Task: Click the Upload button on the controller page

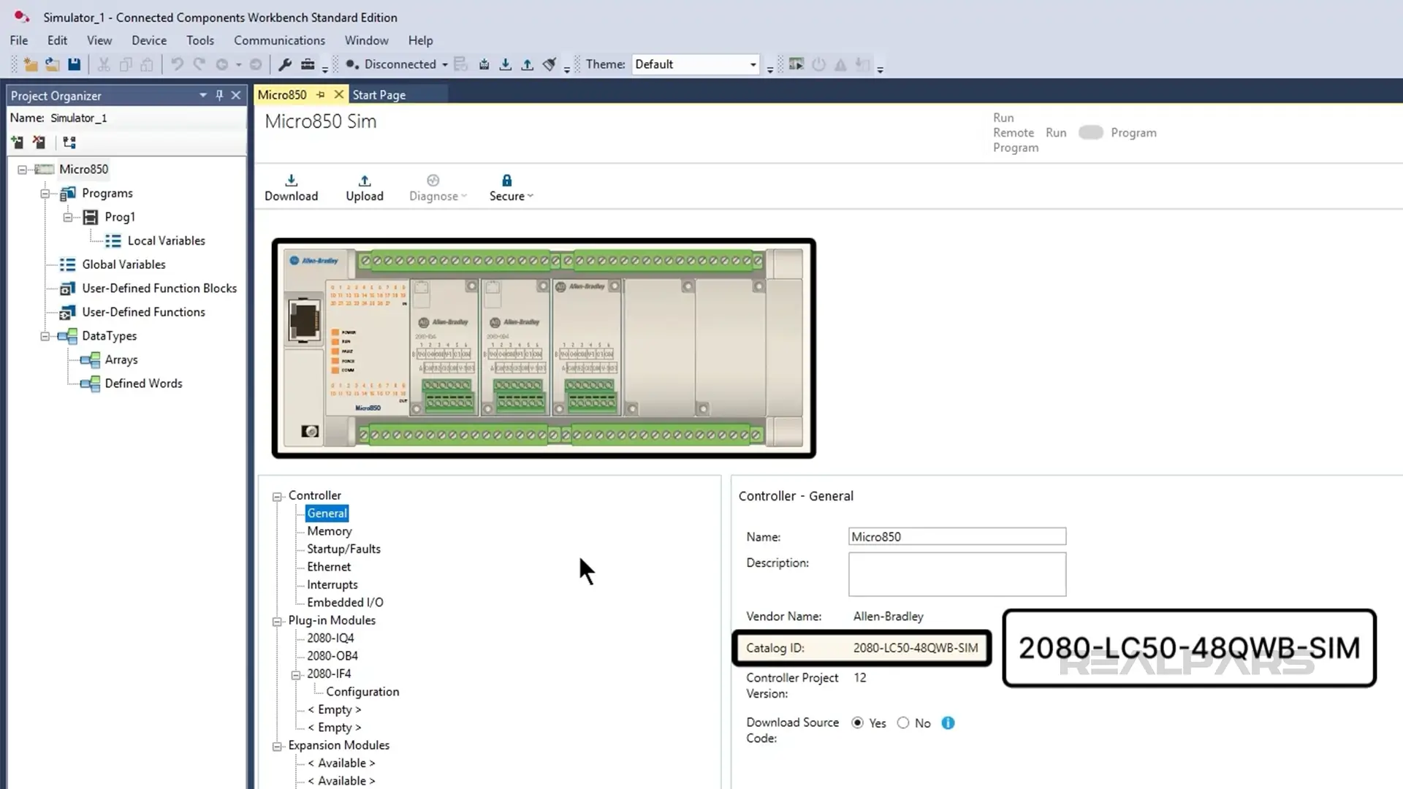Action: 364,188
